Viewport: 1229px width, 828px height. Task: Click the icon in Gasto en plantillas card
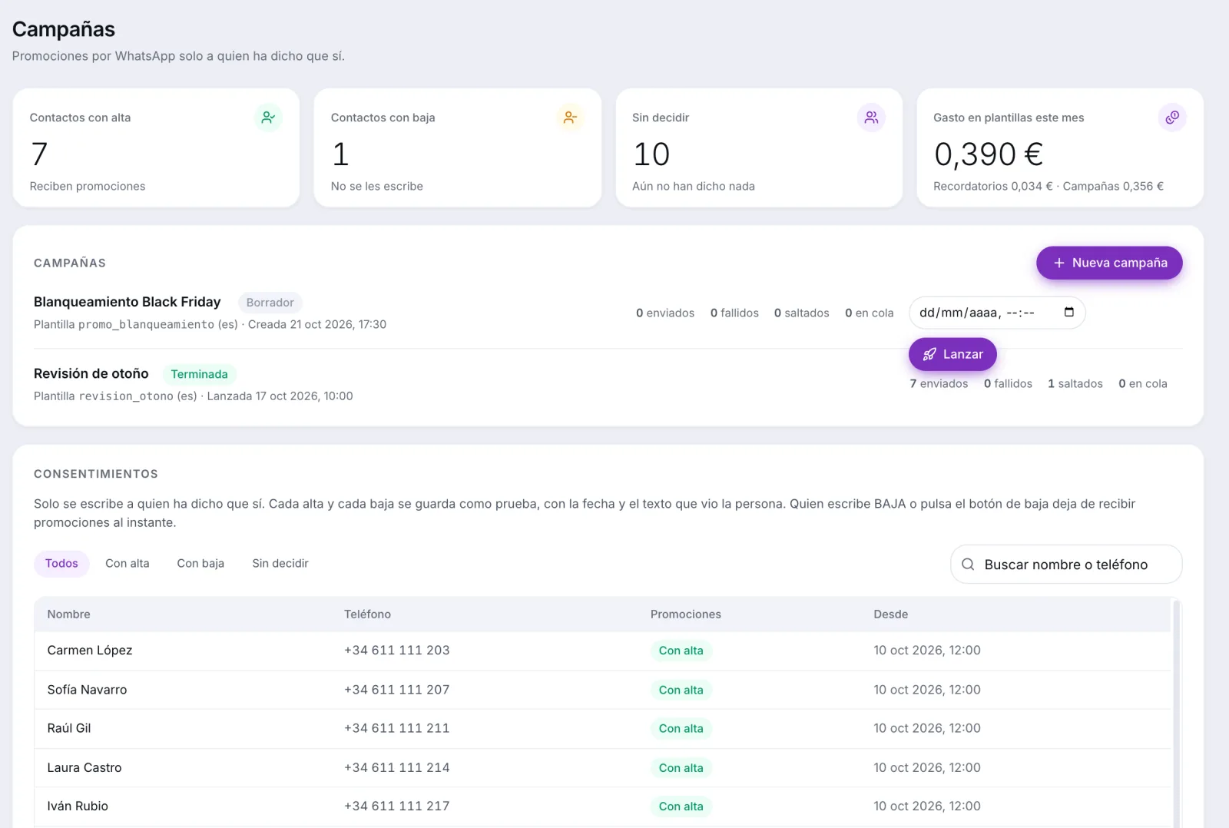coord(1172,118)
